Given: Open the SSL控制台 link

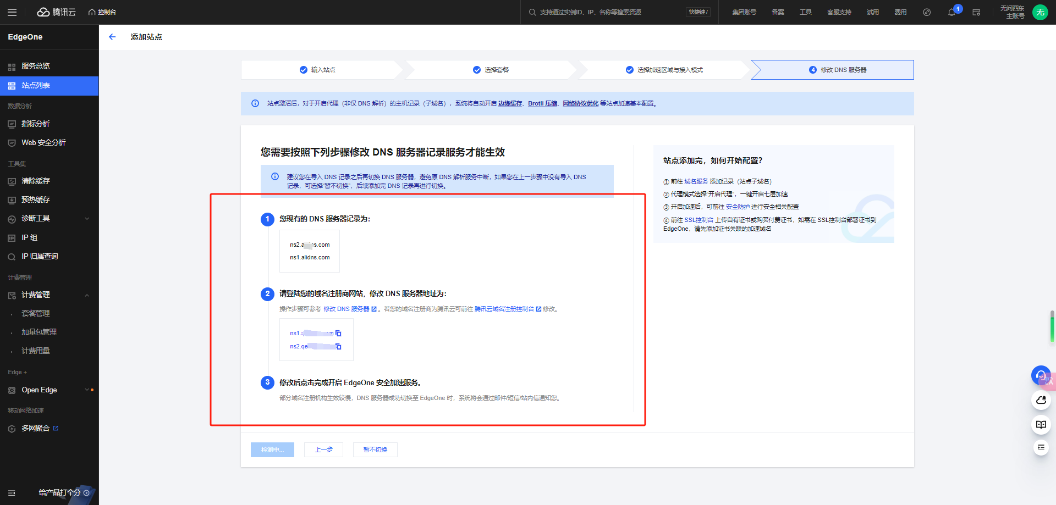Looking at the screenshot, I should coord(698,220).
